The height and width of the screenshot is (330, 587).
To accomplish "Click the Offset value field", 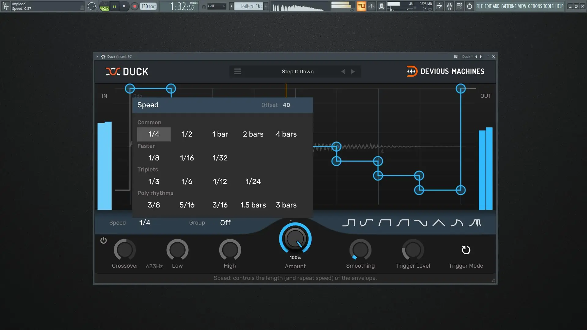I will (x=286, y=105).
